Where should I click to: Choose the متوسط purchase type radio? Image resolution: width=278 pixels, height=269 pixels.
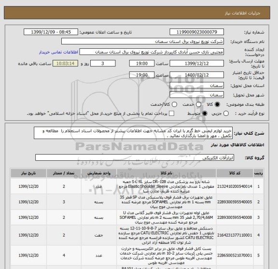pos(205,113)
